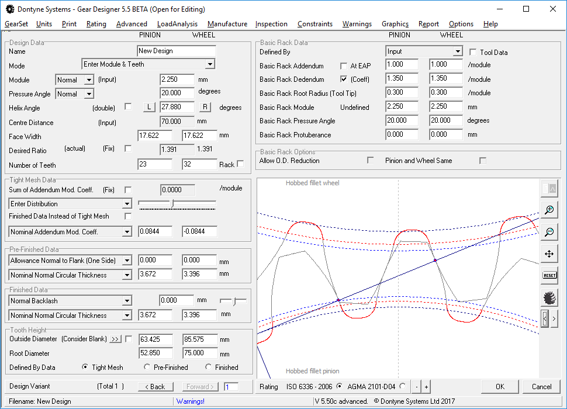The height and width of the screenshot is (409, 567).
Task: Click the 3D gear view icon
Action: pos(549,298)
